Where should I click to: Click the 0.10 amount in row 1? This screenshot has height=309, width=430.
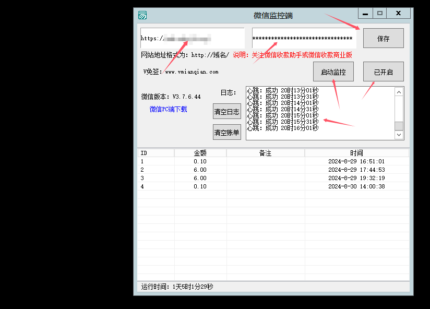pyautogui.click(x=200, y=161)
